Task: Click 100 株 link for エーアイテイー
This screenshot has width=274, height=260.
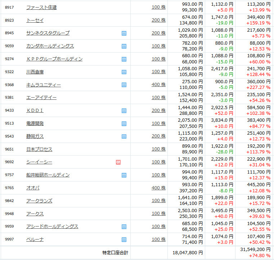Action: [x=158, y=98]
